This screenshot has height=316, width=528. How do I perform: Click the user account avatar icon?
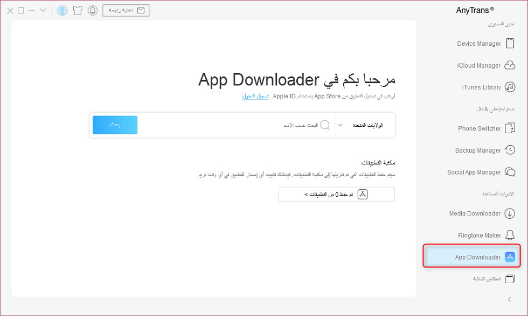tap(62, 10)
